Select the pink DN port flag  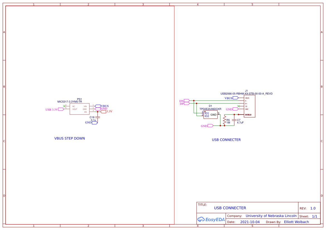[x=187, y=101]
